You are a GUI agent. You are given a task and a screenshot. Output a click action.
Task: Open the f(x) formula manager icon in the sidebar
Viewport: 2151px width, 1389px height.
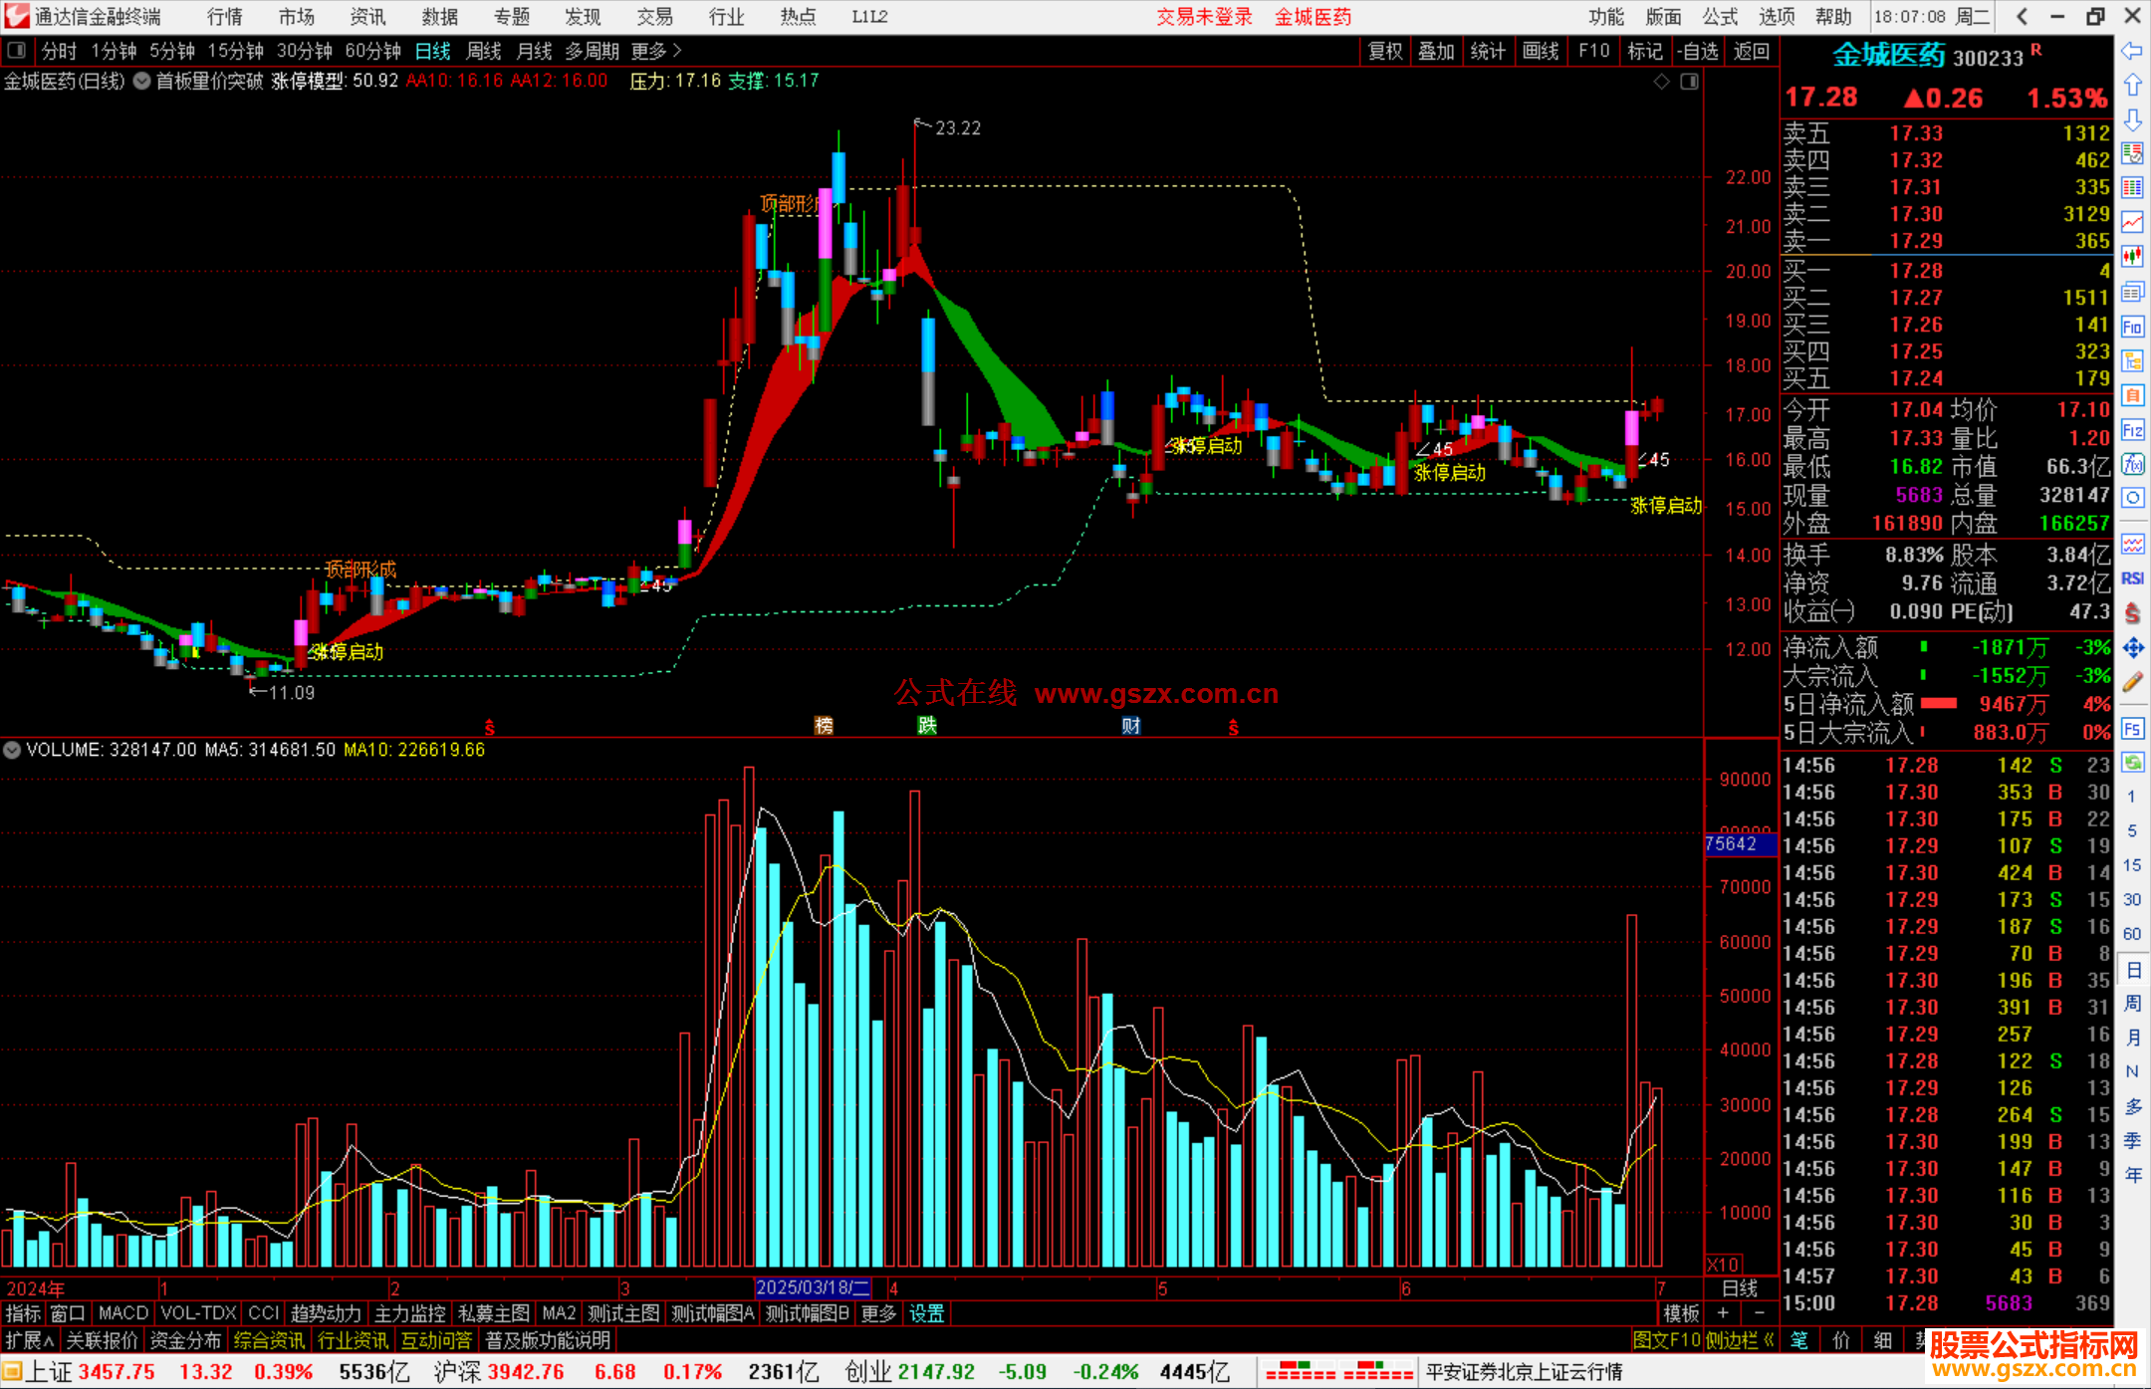tap(2132, 464)
